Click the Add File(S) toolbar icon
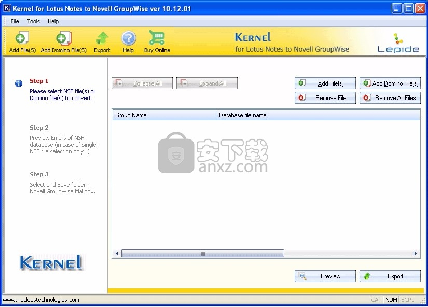The image size is (428, 307). [x=22, y=38]
